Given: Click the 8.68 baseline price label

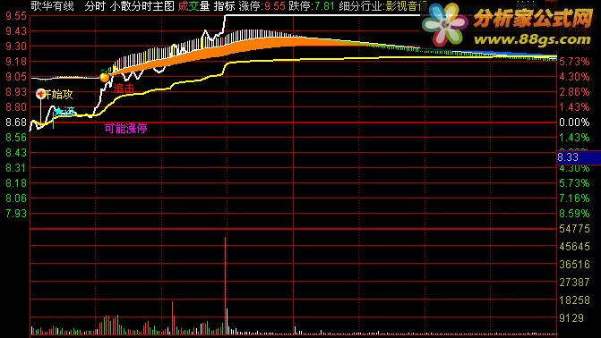Looking at the screenshot, I should coord(16,123).
